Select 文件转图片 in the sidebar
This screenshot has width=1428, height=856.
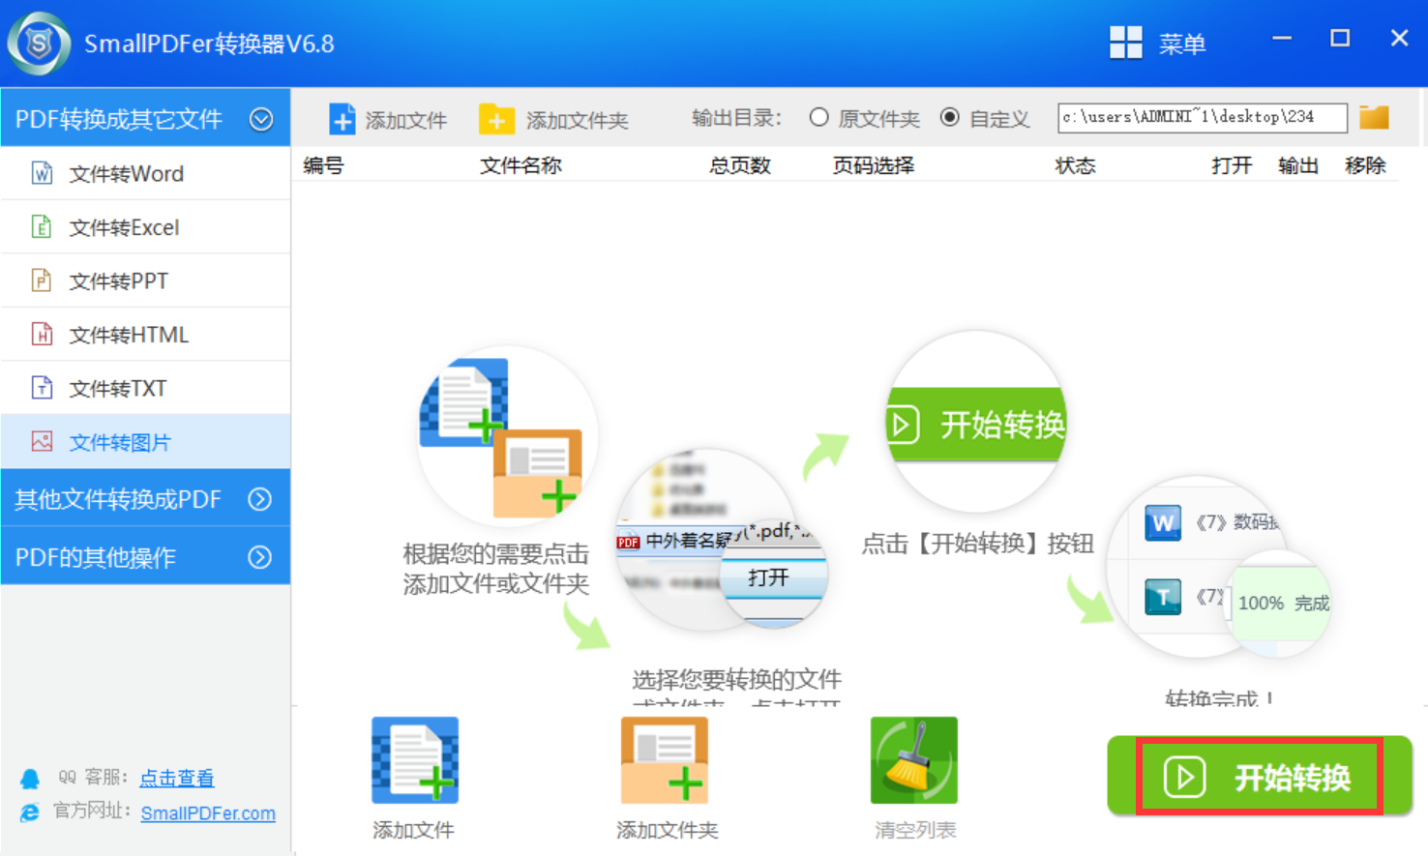tap(145, 442)
